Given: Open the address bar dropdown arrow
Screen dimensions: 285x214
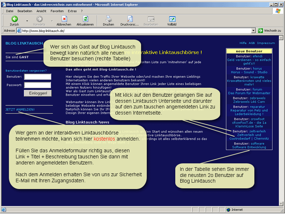Looking at the screenshot, I should point(253,31).
